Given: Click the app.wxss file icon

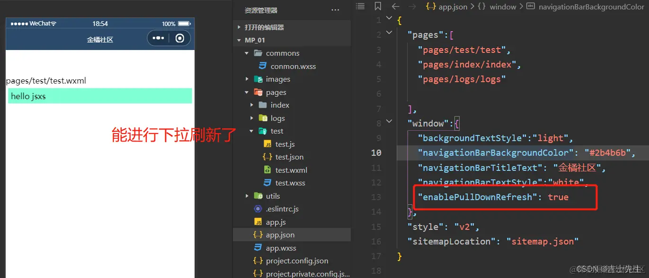Looking at the screenshot, I should coord(258,248).
